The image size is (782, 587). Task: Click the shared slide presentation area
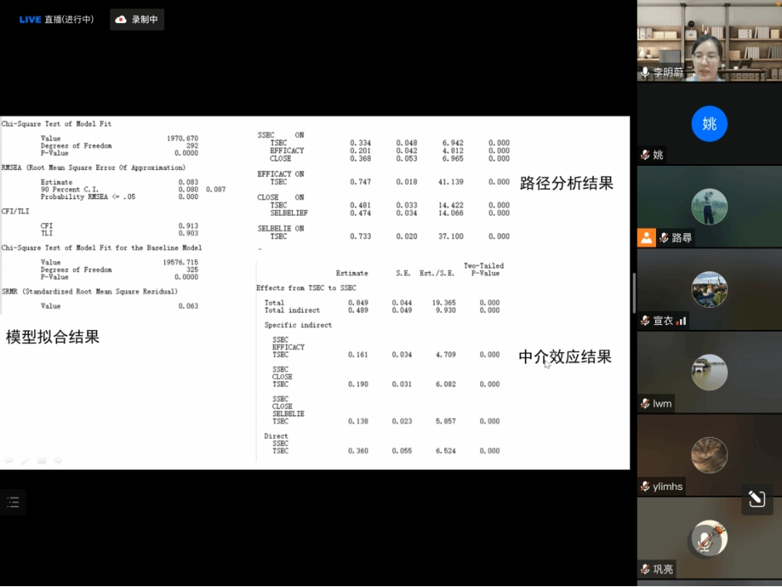click(315, 292)
